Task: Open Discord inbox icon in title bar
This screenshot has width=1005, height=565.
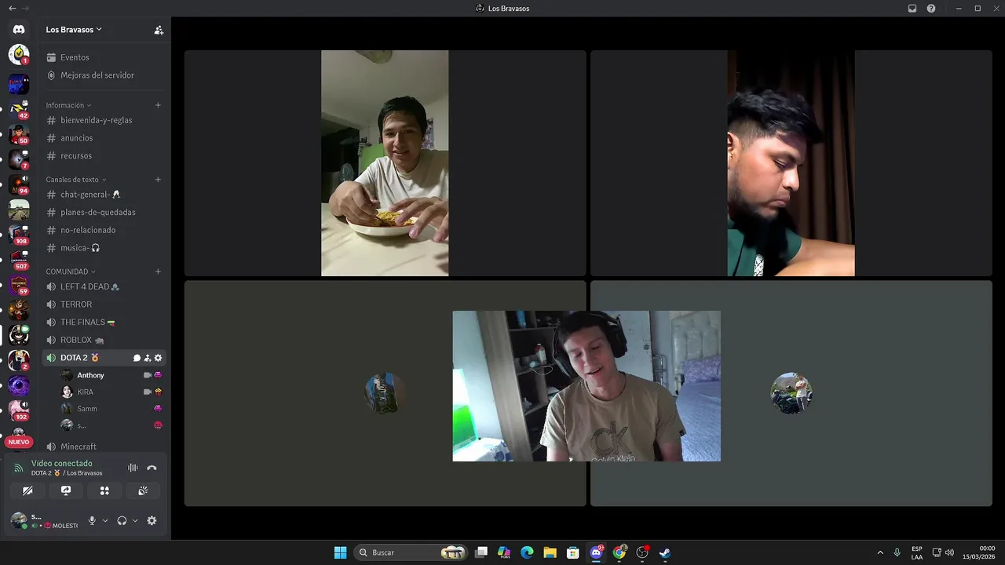Action: pyautogui.click(x=912, y=9)
